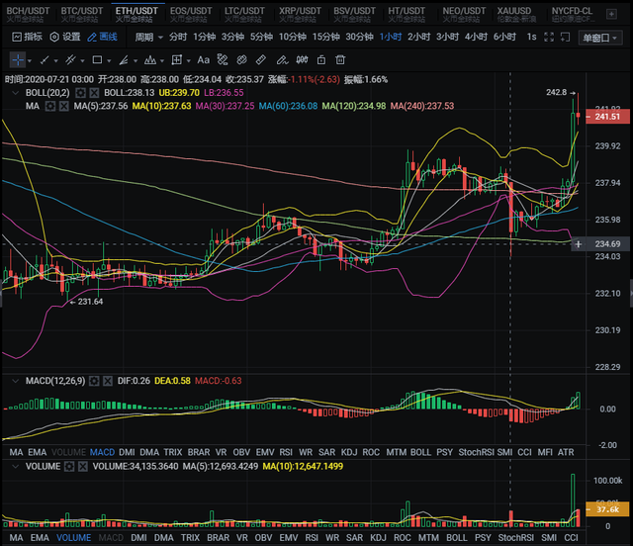Remove the MACD indicator with X
The height and width of the screenshot is (546, 633).
click(108, 381)
